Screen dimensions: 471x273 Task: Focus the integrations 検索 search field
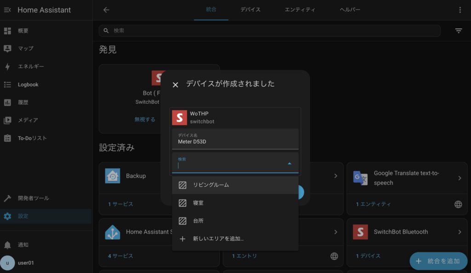[x=270, y=31]
